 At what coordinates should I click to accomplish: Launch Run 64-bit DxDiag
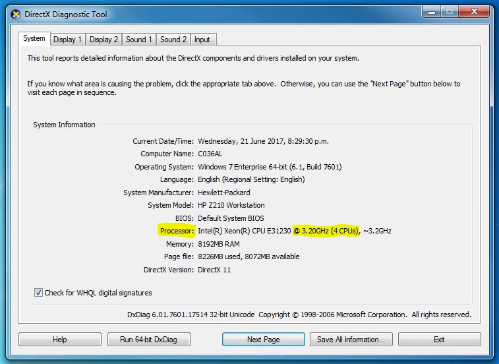pos(148,340)
